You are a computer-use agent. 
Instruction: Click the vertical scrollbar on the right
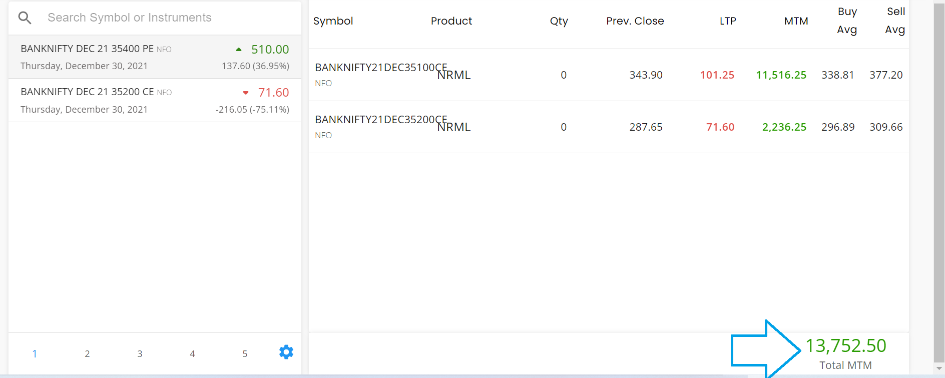point(939,183)
